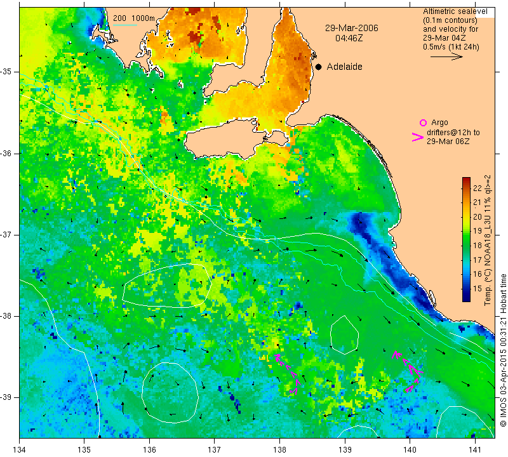The width and height of the screenshot is (508, 457).
Task: Click the 0.5m/s velocity scale arrow
Action: tap(446, 56)
